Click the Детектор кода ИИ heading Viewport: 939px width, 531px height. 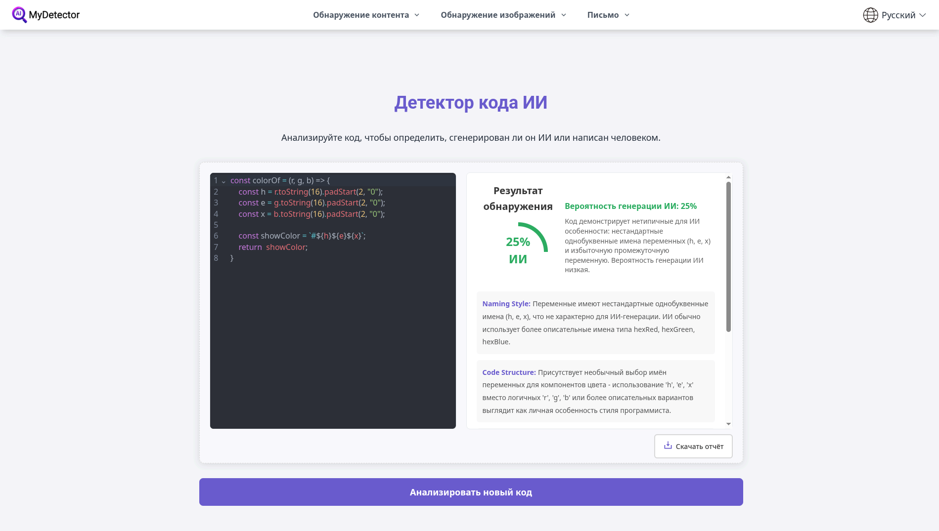[469, 103]
